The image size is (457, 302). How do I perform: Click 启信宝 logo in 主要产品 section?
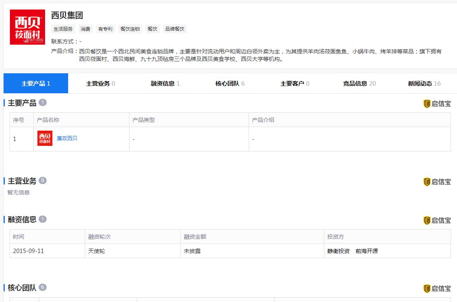[x=437, y=104]
